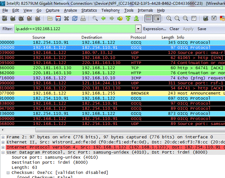Viewport: 225px width, 178px height.
Task: Reset zoom to normal size (1:1)
Action: pyautogui.click(x=186, y=18)
